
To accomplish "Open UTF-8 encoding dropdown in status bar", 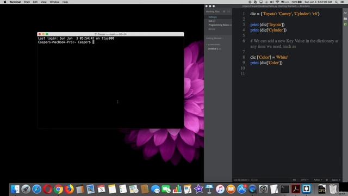I will pos(304,180).
